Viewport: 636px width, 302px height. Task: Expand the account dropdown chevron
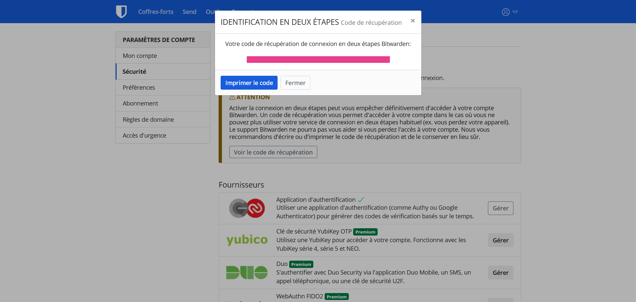coord(515,12)
